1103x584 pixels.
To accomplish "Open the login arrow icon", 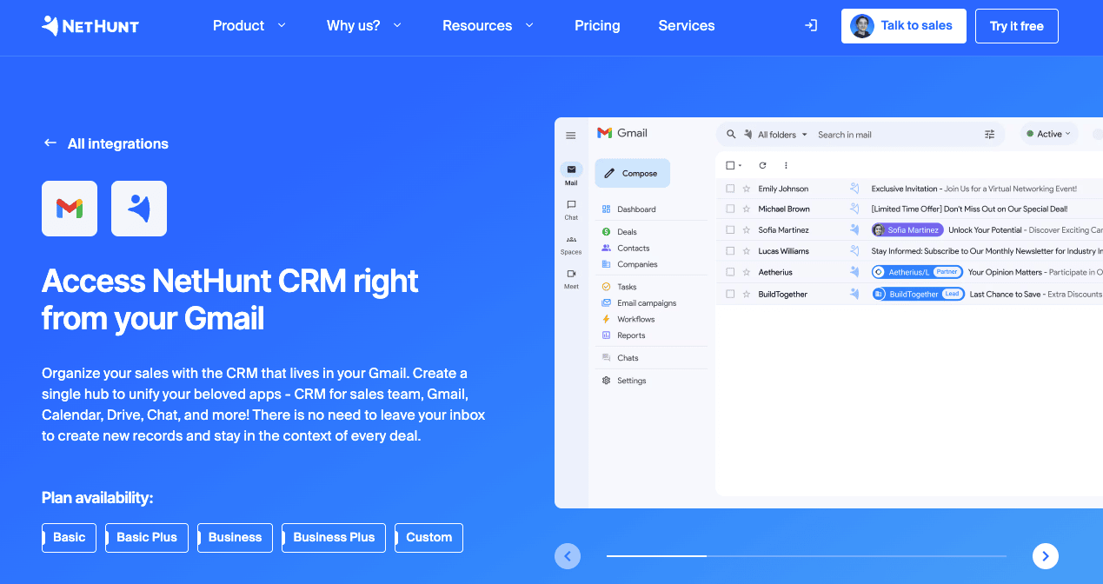I will coord(811,26).
